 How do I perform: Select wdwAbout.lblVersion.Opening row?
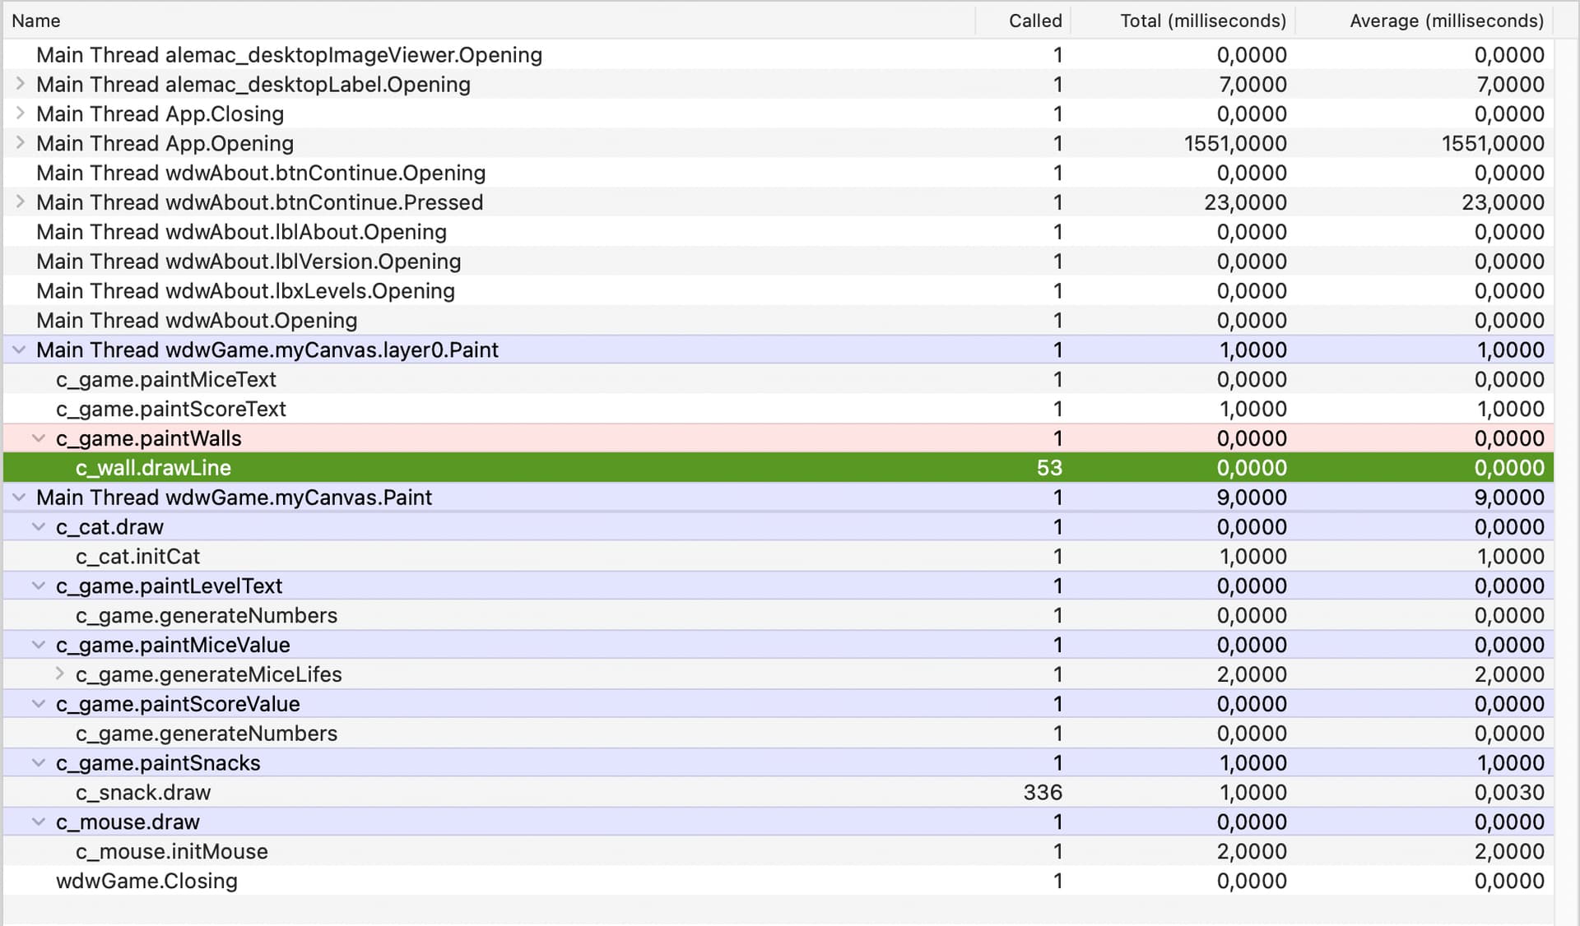[x=778, y=262]
